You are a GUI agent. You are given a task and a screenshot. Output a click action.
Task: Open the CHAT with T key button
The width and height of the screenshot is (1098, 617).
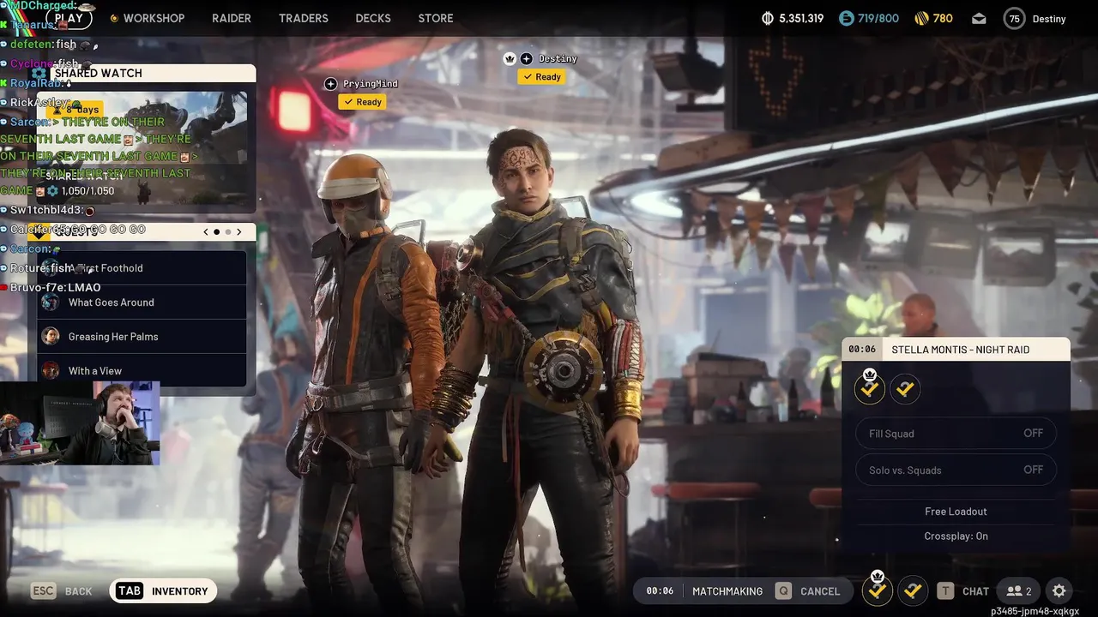962,590
